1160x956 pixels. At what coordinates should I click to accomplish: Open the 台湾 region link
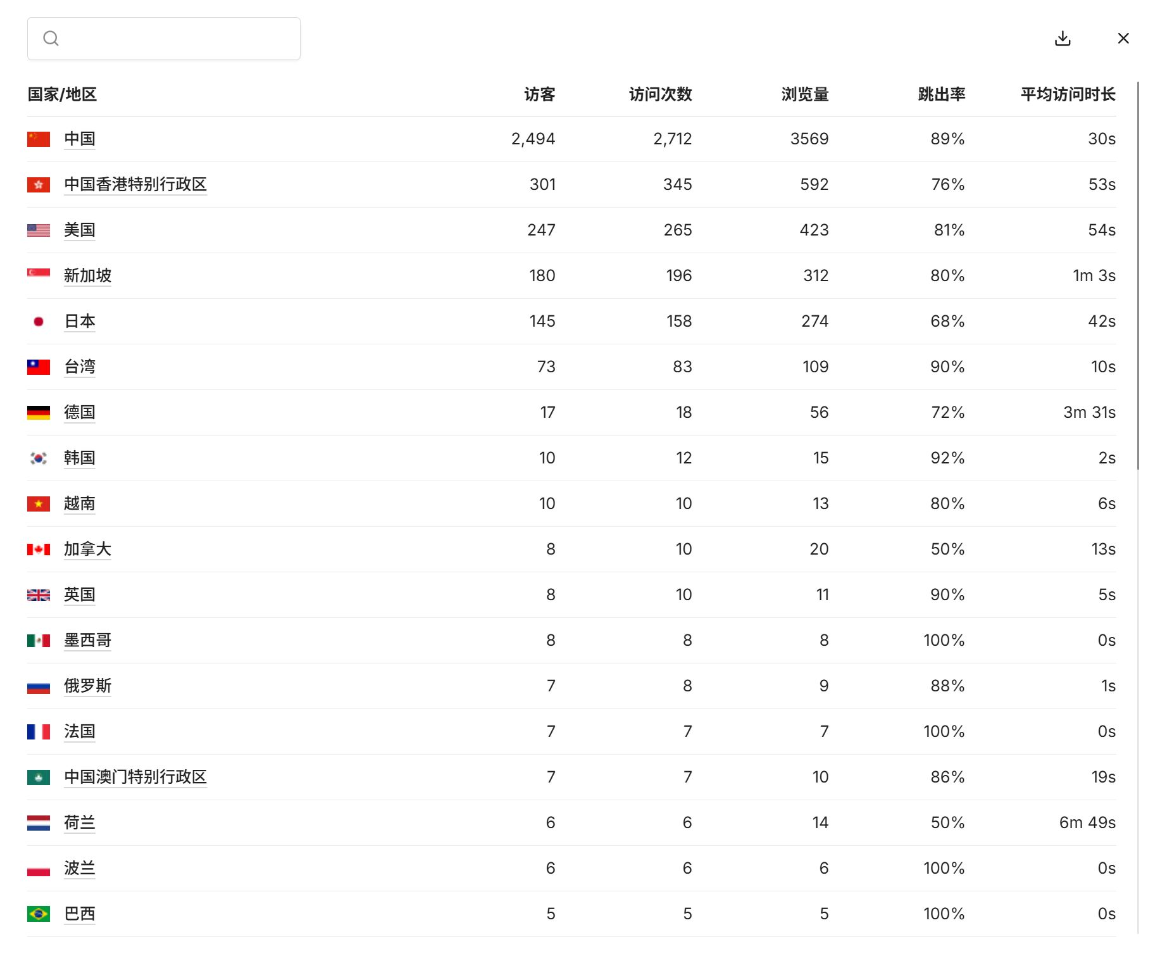point(80,367)
